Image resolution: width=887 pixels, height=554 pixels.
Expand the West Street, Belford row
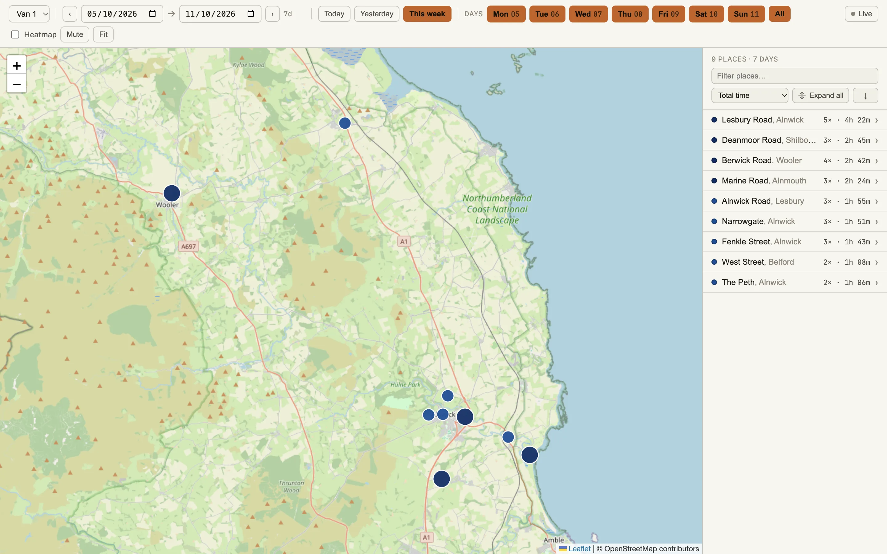click(795, 262)
